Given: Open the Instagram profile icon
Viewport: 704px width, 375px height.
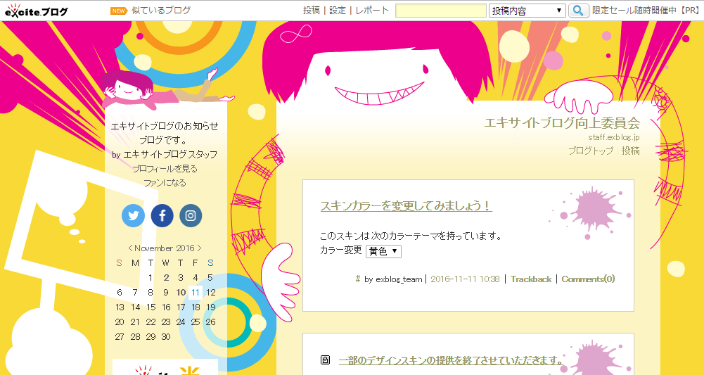Looking at the screenshot, I should 191,216.
